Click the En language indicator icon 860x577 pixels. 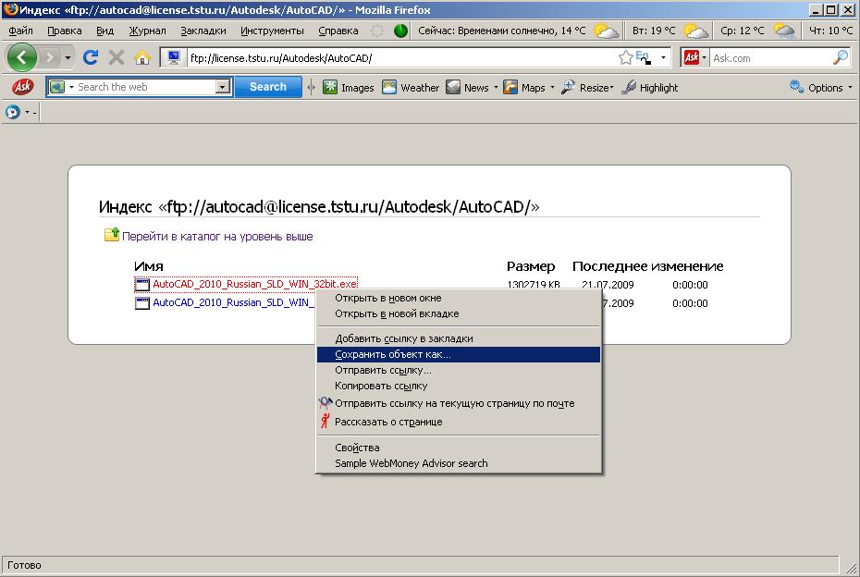point(644,57)
